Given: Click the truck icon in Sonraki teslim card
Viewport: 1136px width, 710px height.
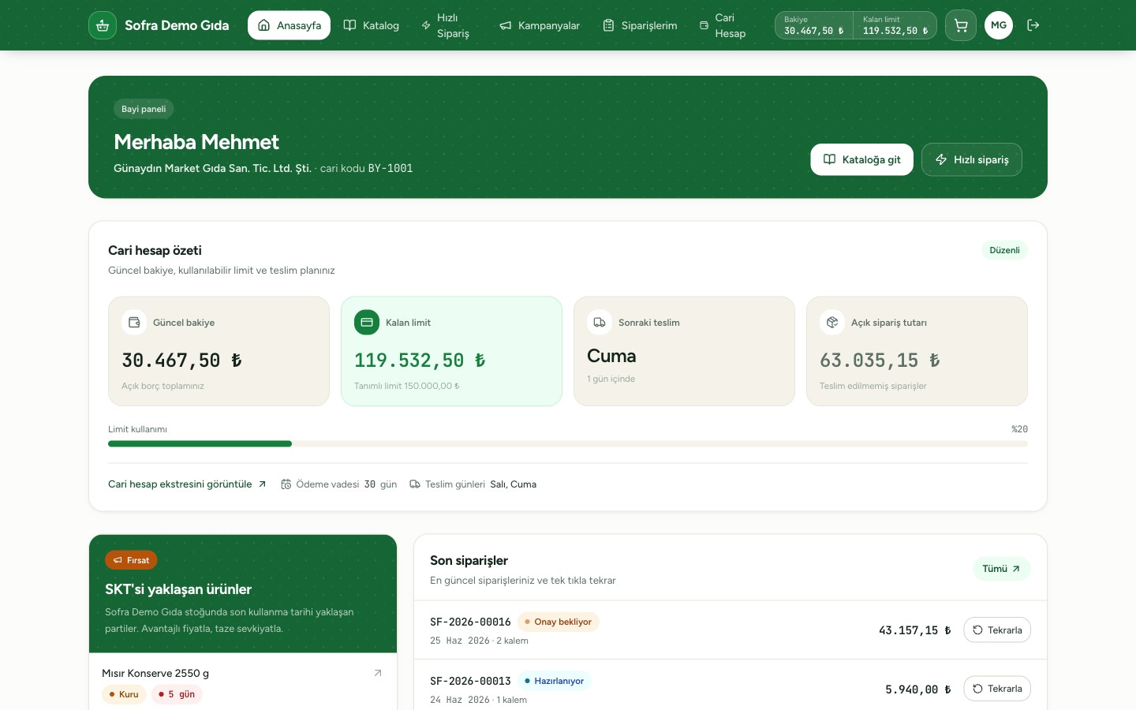Looking at the screenshot, I should pyautogui.click(x=600, y=323).
